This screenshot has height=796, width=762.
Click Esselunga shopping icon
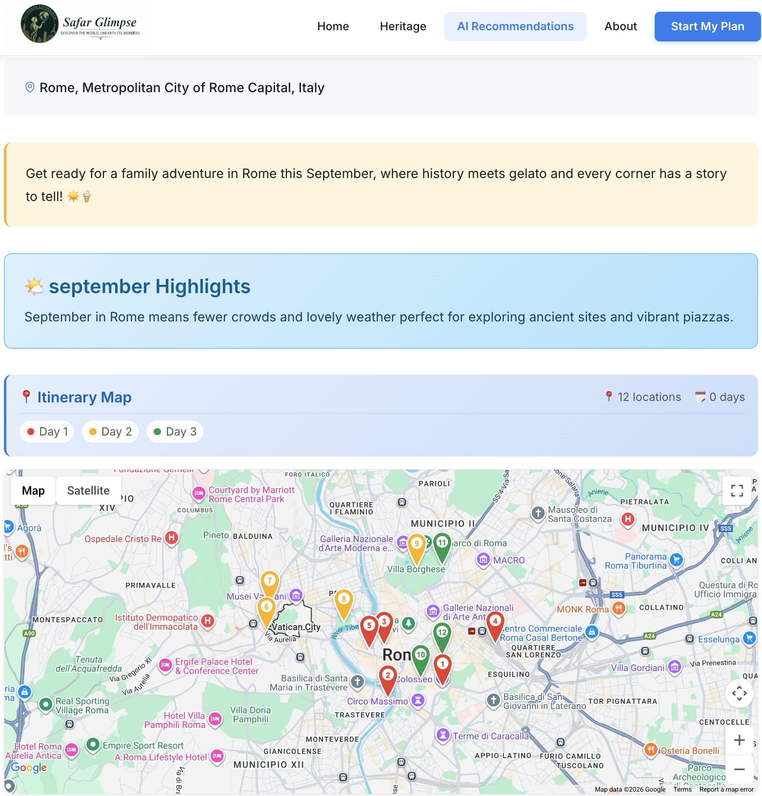click(x=749, y=638)
